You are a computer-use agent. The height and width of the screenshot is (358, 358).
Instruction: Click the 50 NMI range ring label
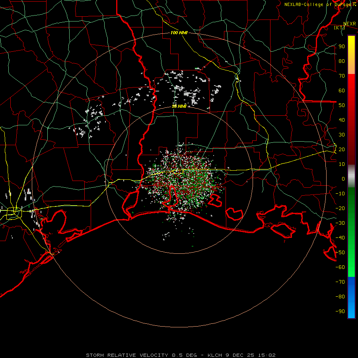pyautogui.click(x=179, y=106)
